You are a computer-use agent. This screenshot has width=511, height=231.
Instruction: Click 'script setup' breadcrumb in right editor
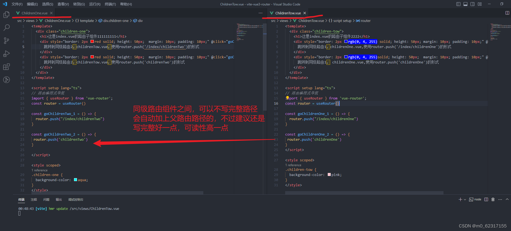click(x=342, y=21)
